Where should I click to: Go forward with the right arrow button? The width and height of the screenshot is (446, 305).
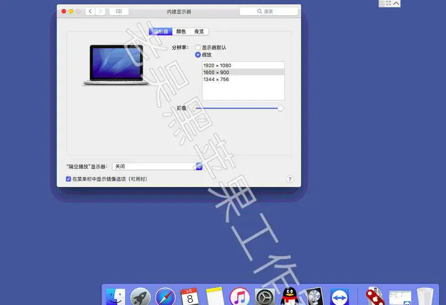point(101,11)
